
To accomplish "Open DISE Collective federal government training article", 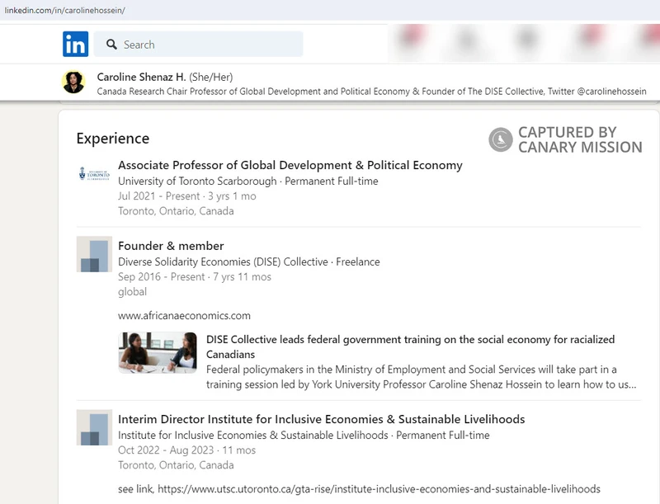I will (410, 346).
